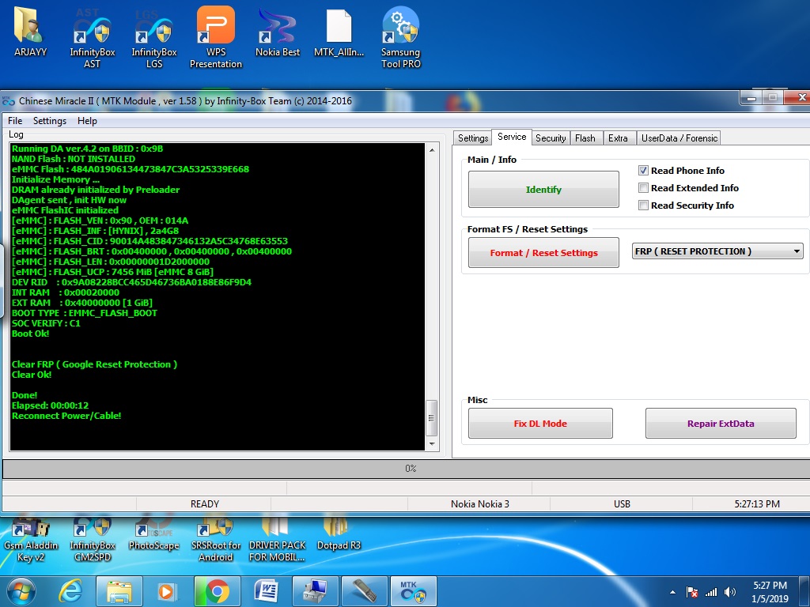The width and height of the screenshot is (810, 607).
Task: Open the File menu
Action: [x=15, y=121]
